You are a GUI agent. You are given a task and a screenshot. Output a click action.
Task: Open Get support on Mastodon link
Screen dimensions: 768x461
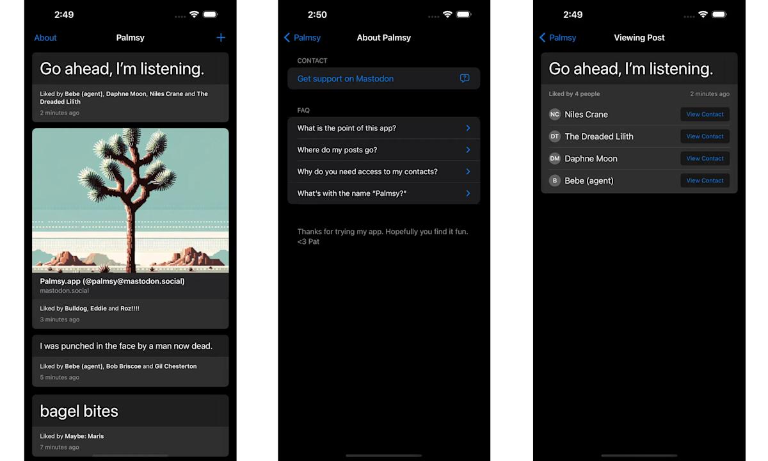point(384,78)
